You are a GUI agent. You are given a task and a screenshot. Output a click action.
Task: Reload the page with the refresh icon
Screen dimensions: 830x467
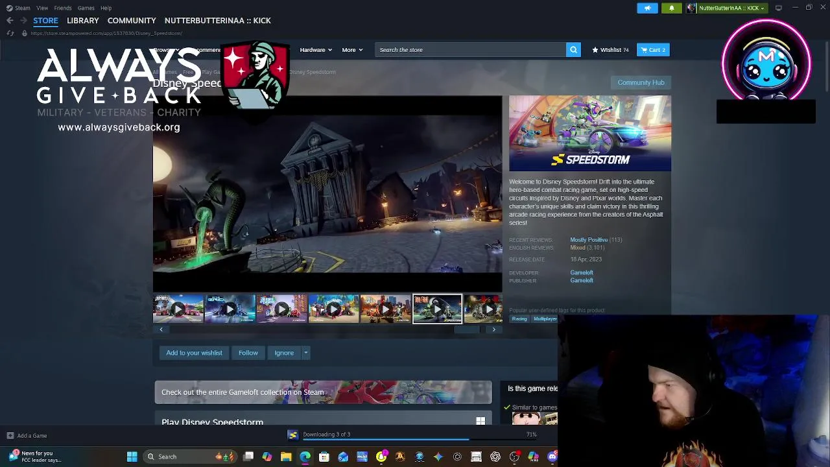coord(10,33)
